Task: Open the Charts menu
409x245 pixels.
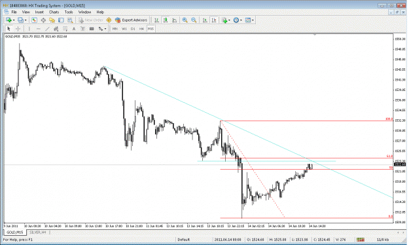Action: point(54,12)
